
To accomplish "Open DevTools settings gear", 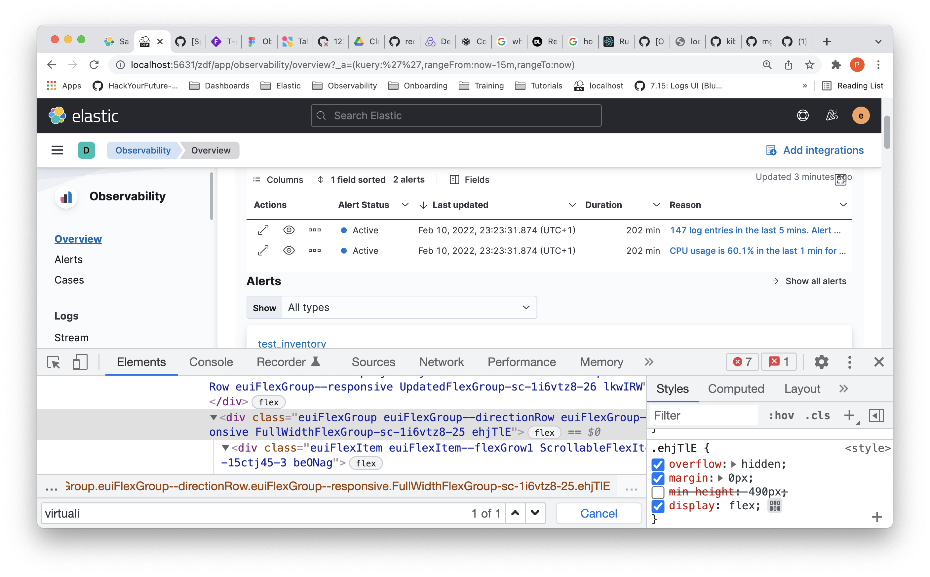I will coord(821,362).
